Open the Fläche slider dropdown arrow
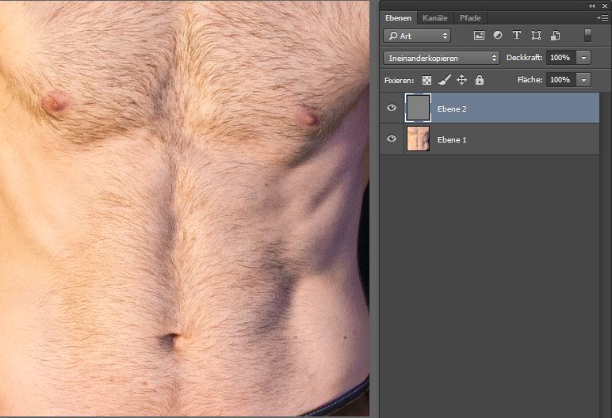 584,80
